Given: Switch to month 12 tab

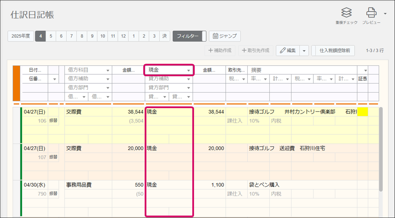Looking at the screenshot, I should click(x=123, y=36).
